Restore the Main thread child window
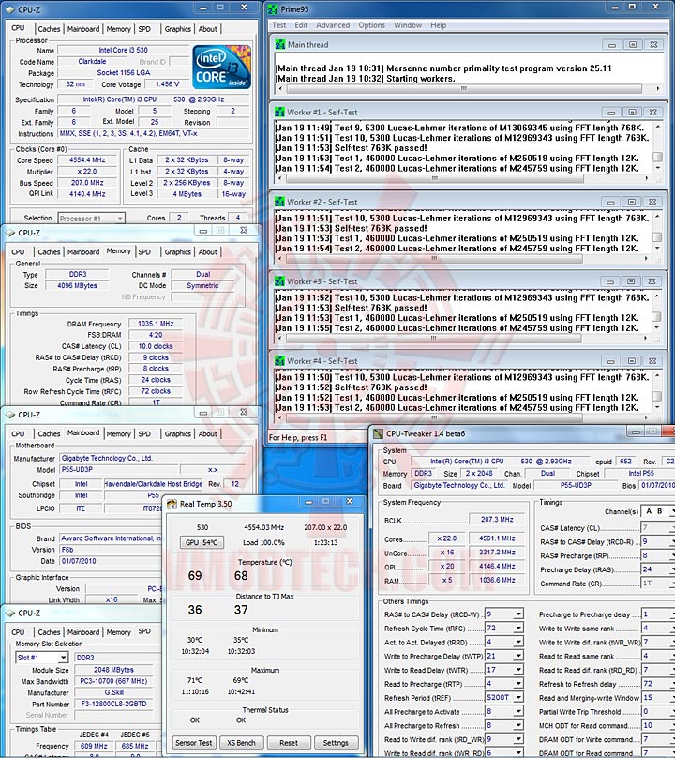Screen dimensions: 675x758 click(x=633, y=44)
